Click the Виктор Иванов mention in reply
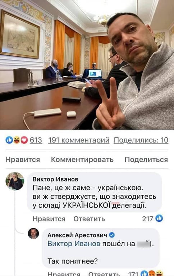Viewport: 174px width, 276px height. (74, 244)
